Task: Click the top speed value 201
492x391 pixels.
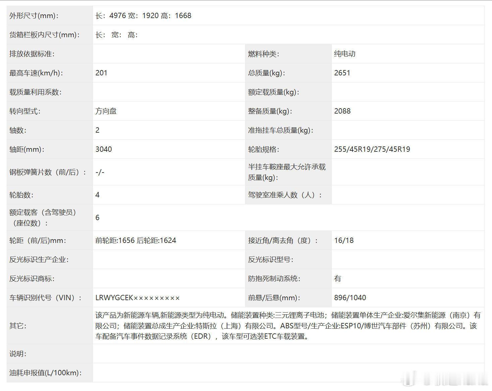Action: 101,73
